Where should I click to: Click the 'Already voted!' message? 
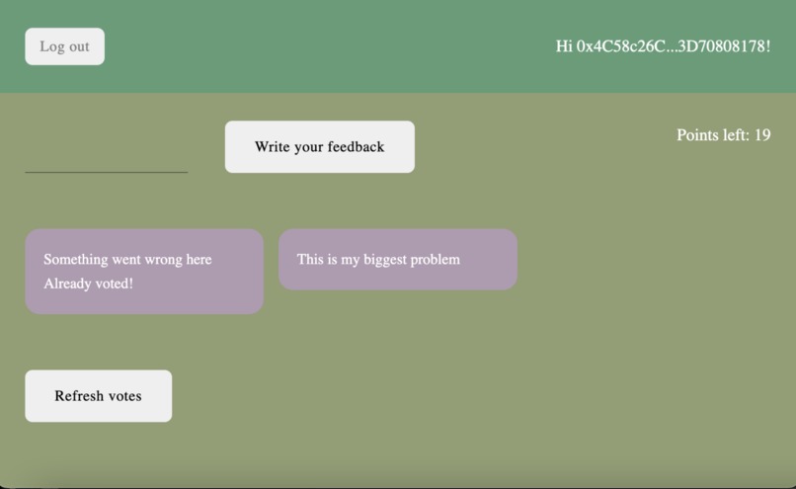(x=88, y=284)
